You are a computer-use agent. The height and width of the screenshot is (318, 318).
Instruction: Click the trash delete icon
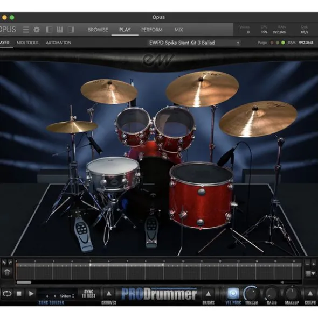pos(7,272)
